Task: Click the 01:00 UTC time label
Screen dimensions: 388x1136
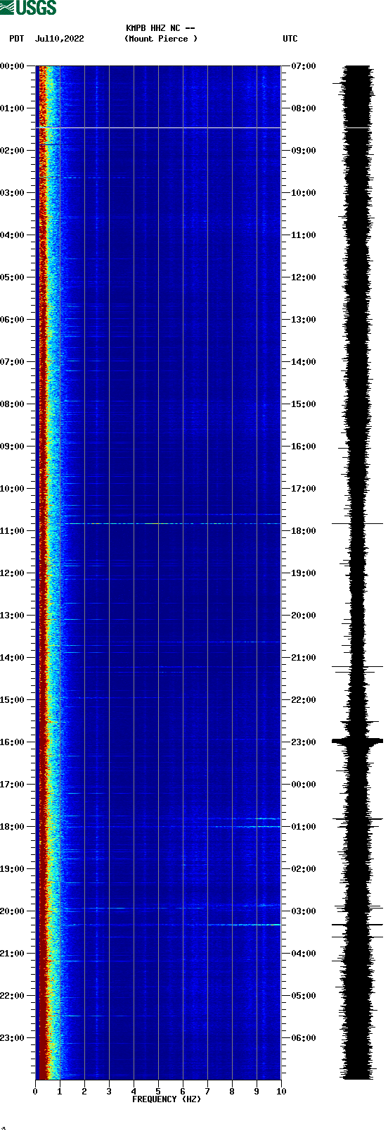Action: pyautogui.click(x=304, y=827)
